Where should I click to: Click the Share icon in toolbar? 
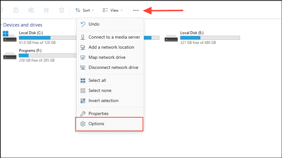(x=46, y=10)
